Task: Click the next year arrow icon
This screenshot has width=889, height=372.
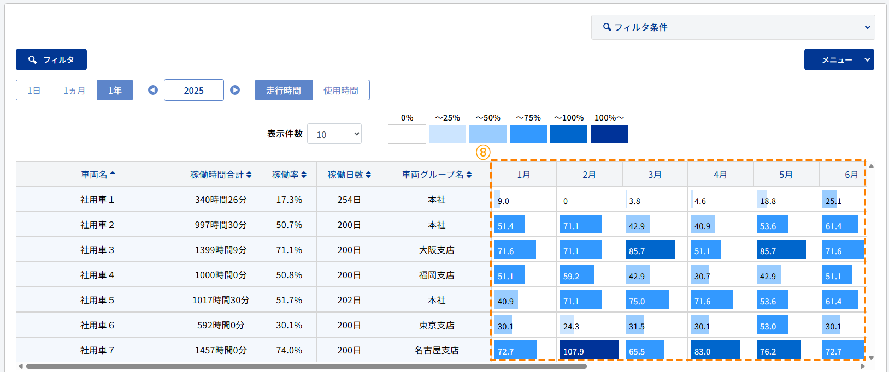Action: [235, 90]
